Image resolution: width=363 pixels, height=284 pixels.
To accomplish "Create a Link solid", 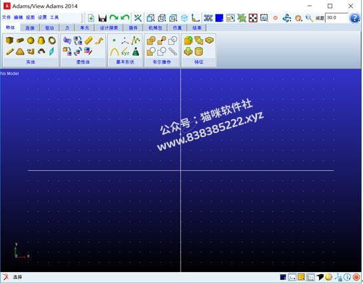I will click(9, 51).
